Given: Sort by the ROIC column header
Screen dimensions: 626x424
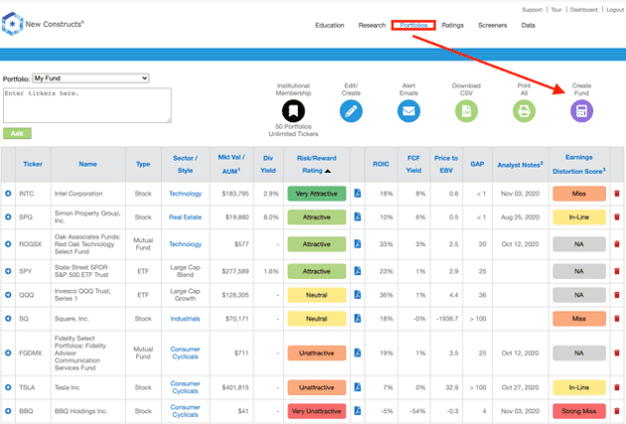Looking at the screenshot, I should 381,164.
